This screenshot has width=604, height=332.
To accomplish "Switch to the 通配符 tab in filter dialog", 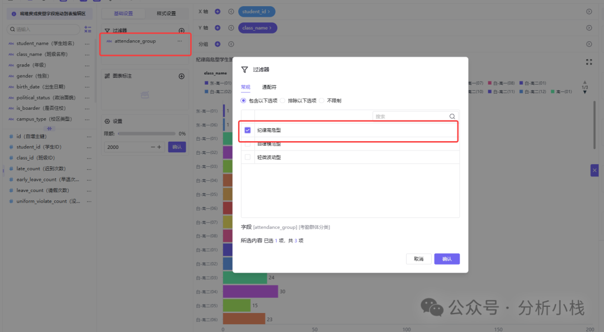I will (269, 87).
